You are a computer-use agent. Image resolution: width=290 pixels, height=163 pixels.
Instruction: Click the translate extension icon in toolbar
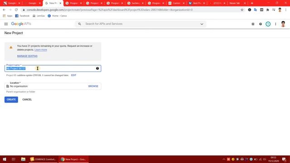(256, 10)
